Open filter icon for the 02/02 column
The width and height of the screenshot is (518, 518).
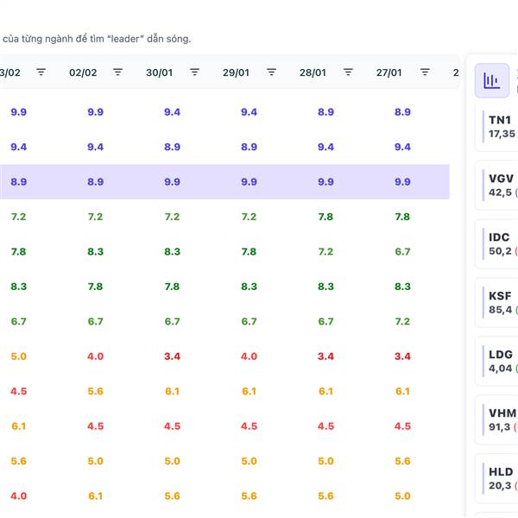click(x=117, y=73)
